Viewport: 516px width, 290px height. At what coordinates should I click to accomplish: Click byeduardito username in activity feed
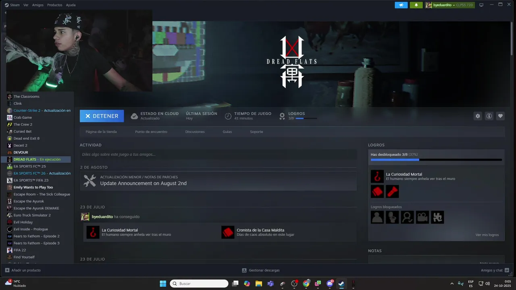[102, 217]
